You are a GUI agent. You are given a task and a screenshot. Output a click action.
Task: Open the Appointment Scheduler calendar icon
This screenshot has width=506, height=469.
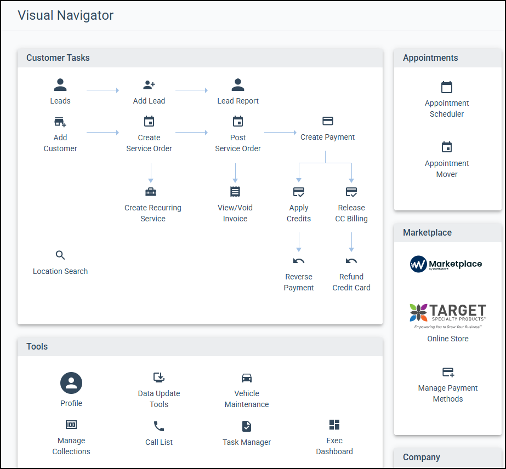[447, 87]
